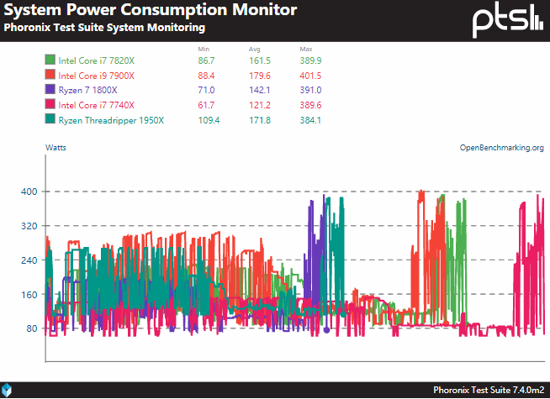
Task: Click the orange end-point dot on the chart
Action: pyautogui.click(x=446, y=323)
